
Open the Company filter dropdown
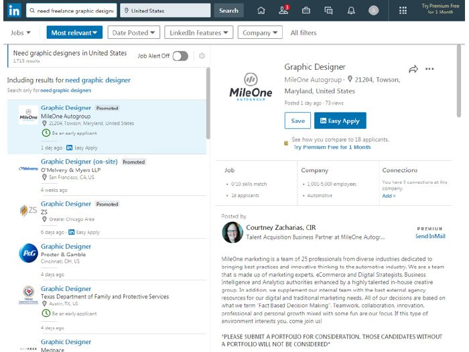(x=260, y=32)
